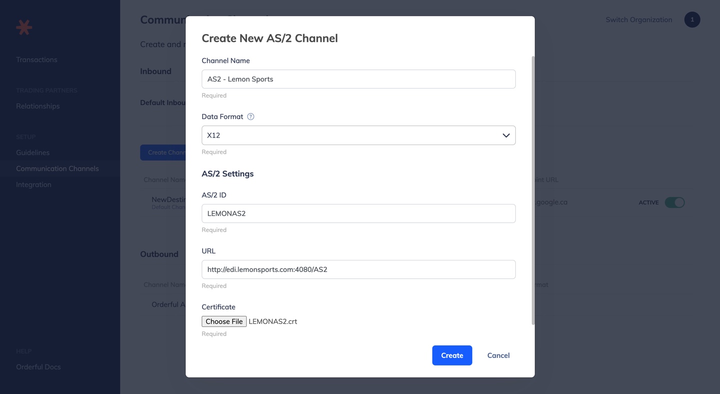Focus the Channel Name input field
This screenshot has width=720, height=394.
pos(358,79)
